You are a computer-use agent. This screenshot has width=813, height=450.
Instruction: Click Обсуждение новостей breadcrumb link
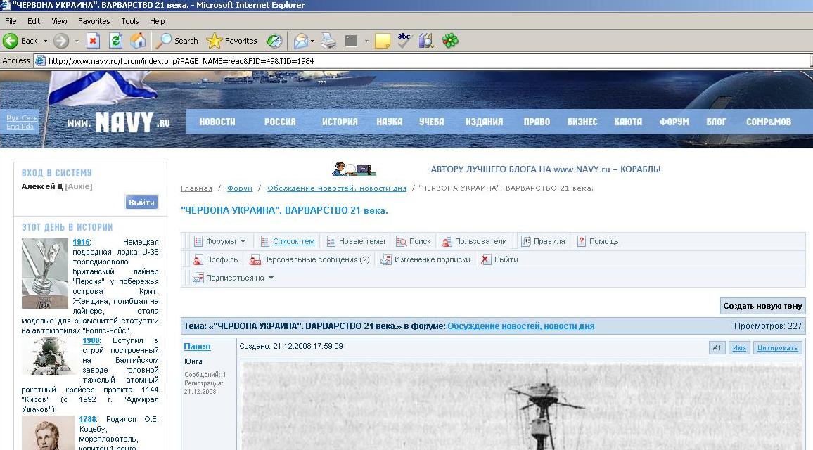coord(336,188)
